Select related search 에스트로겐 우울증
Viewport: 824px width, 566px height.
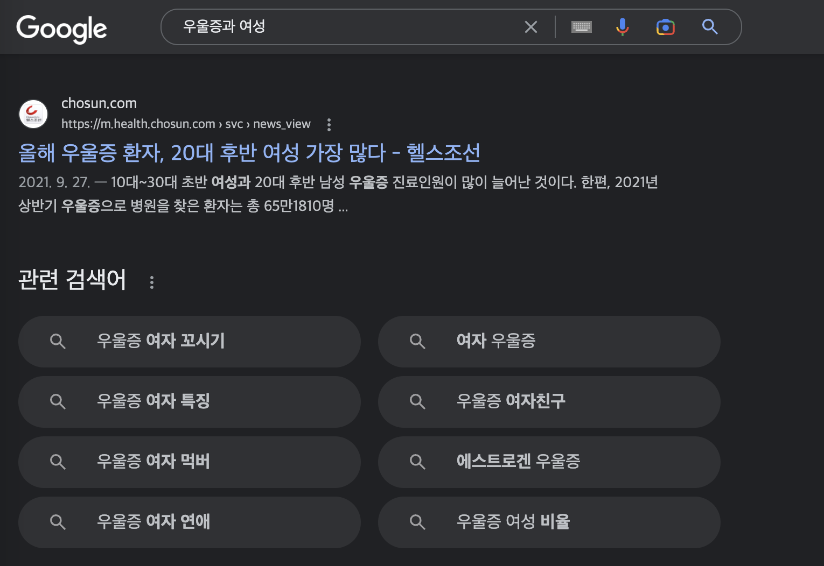click(549, 462)
